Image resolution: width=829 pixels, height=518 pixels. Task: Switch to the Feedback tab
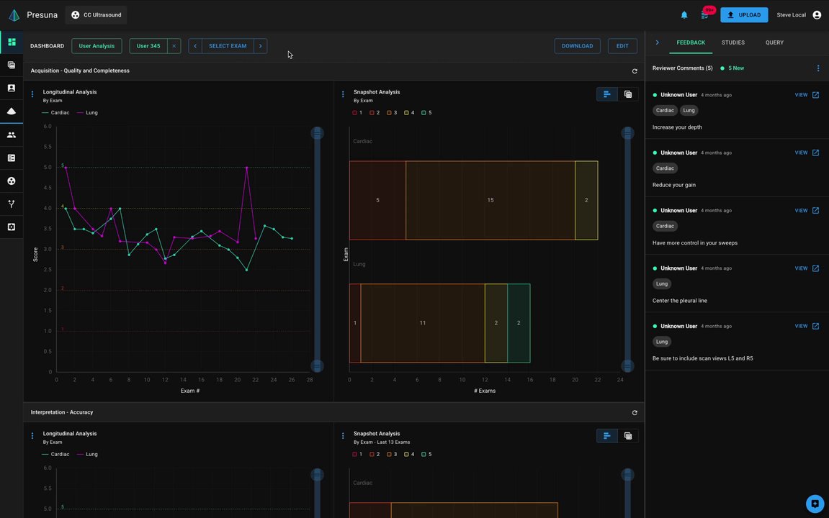point(691,42)
